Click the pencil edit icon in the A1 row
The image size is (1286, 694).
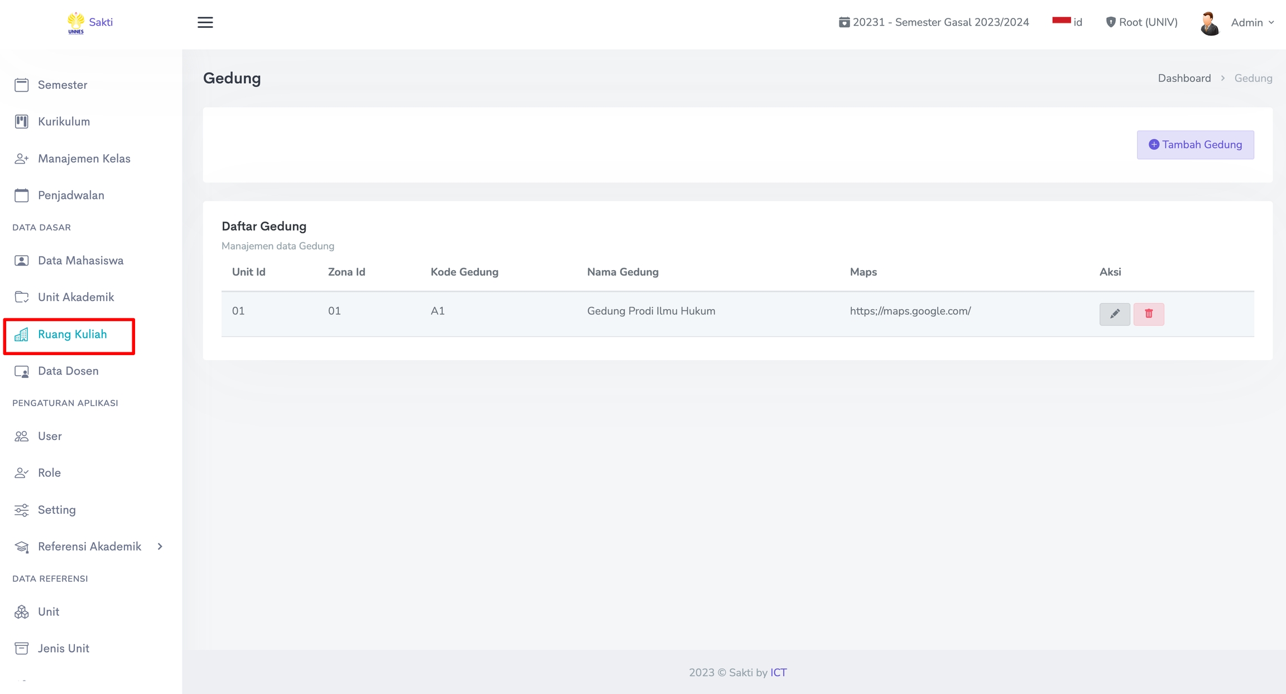[1114, 314]
